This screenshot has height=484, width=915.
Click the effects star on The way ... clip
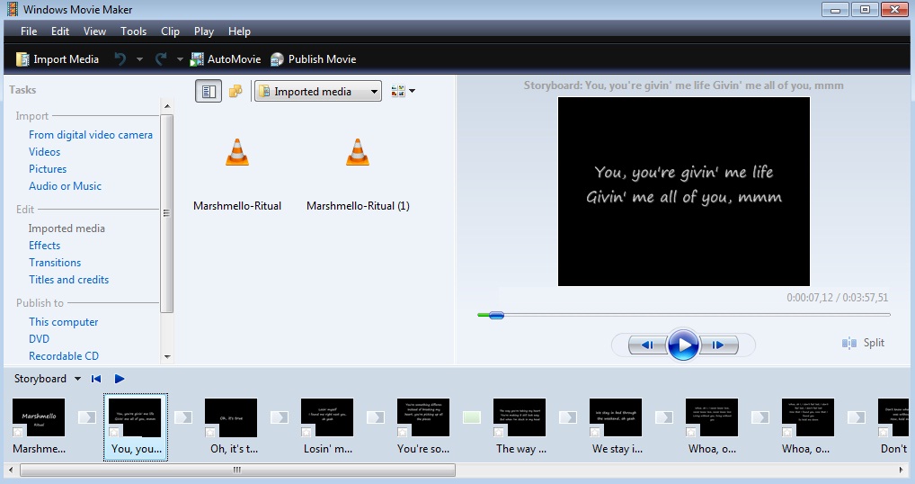(x=499, y=432)
